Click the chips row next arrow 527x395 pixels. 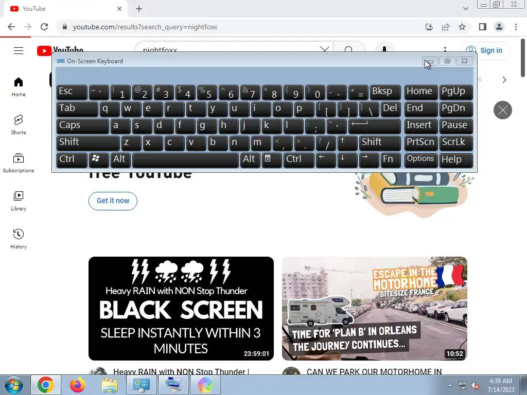point(504,80)
